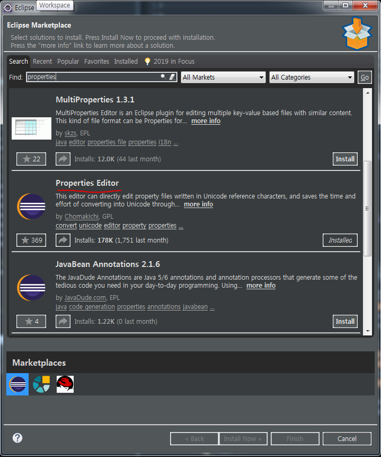Click the magnifier search icon in Find field
Image resolution: width=381 pixels, height=457 pixels.
164,76
